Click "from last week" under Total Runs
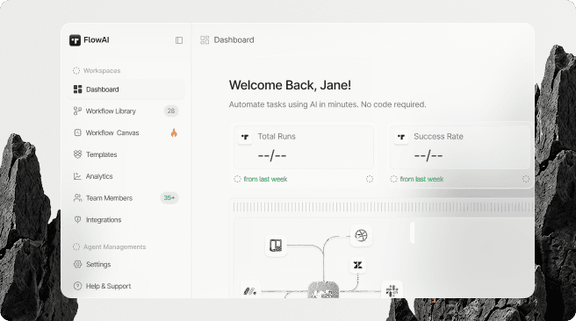Screen dimensions: 576x321 coord(265,179)
